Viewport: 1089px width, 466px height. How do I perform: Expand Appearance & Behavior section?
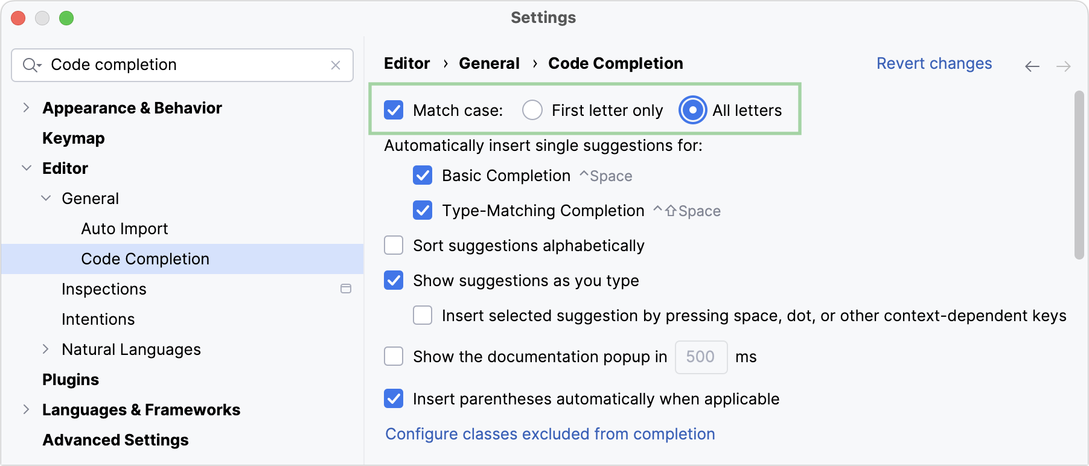pos(26,108)
